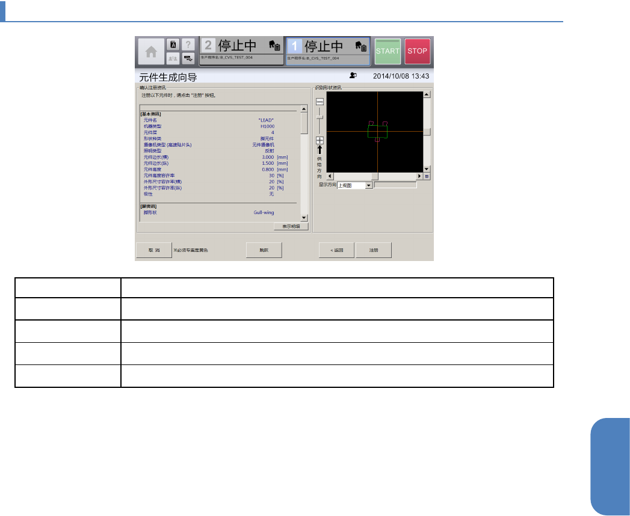Select the "LEAD" component name value
630x516 pixels.
point(266,120)
